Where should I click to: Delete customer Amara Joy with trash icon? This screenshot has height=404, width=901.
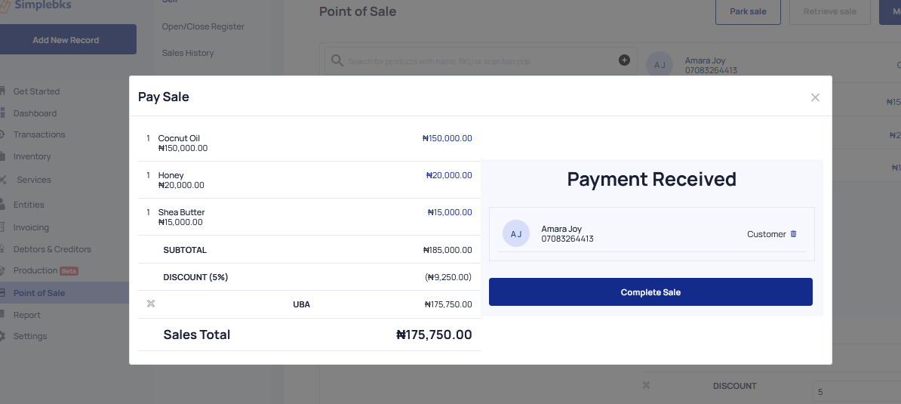(x=794, y=234)
